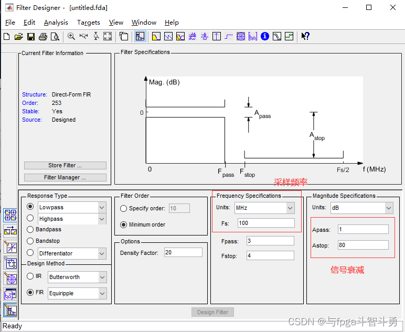Image resolution: width=405 pixels, height=332 pixels.
Task: Click the Design Filter button
Action: [213, 312]
